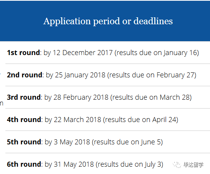Click the bold '3rd round' label
This screenshot has height=174, width=210.
pyautogui.click(x=24, y=97)
